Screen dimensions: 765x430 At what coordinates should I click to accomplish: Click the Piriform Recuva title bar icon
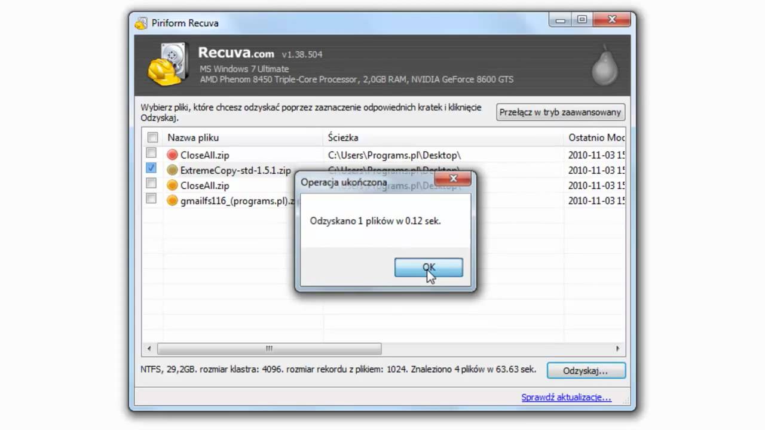[x=141, y=23]
